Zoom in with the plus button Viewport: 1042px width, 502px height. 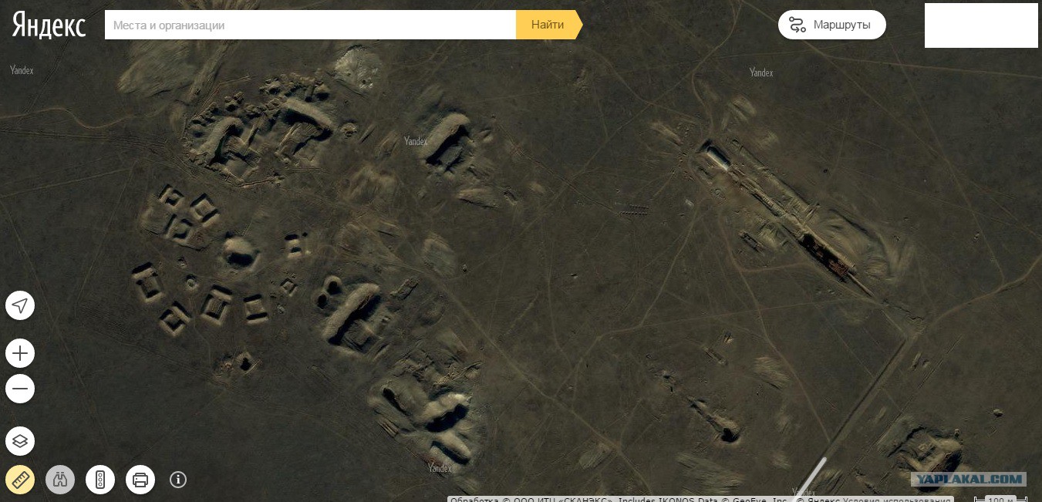[x=20, y=354]
